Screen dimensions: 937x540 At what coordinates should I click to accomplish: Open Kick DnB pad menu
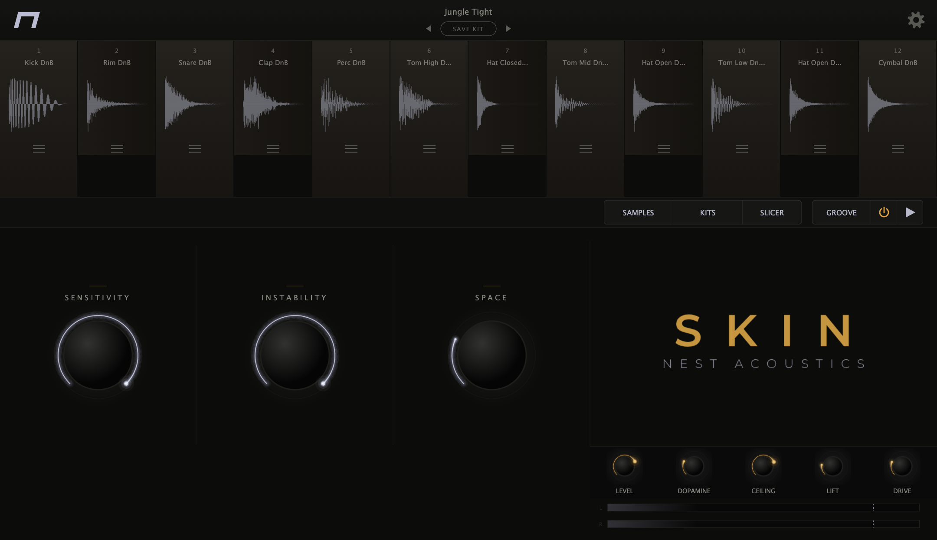[39, 149]
